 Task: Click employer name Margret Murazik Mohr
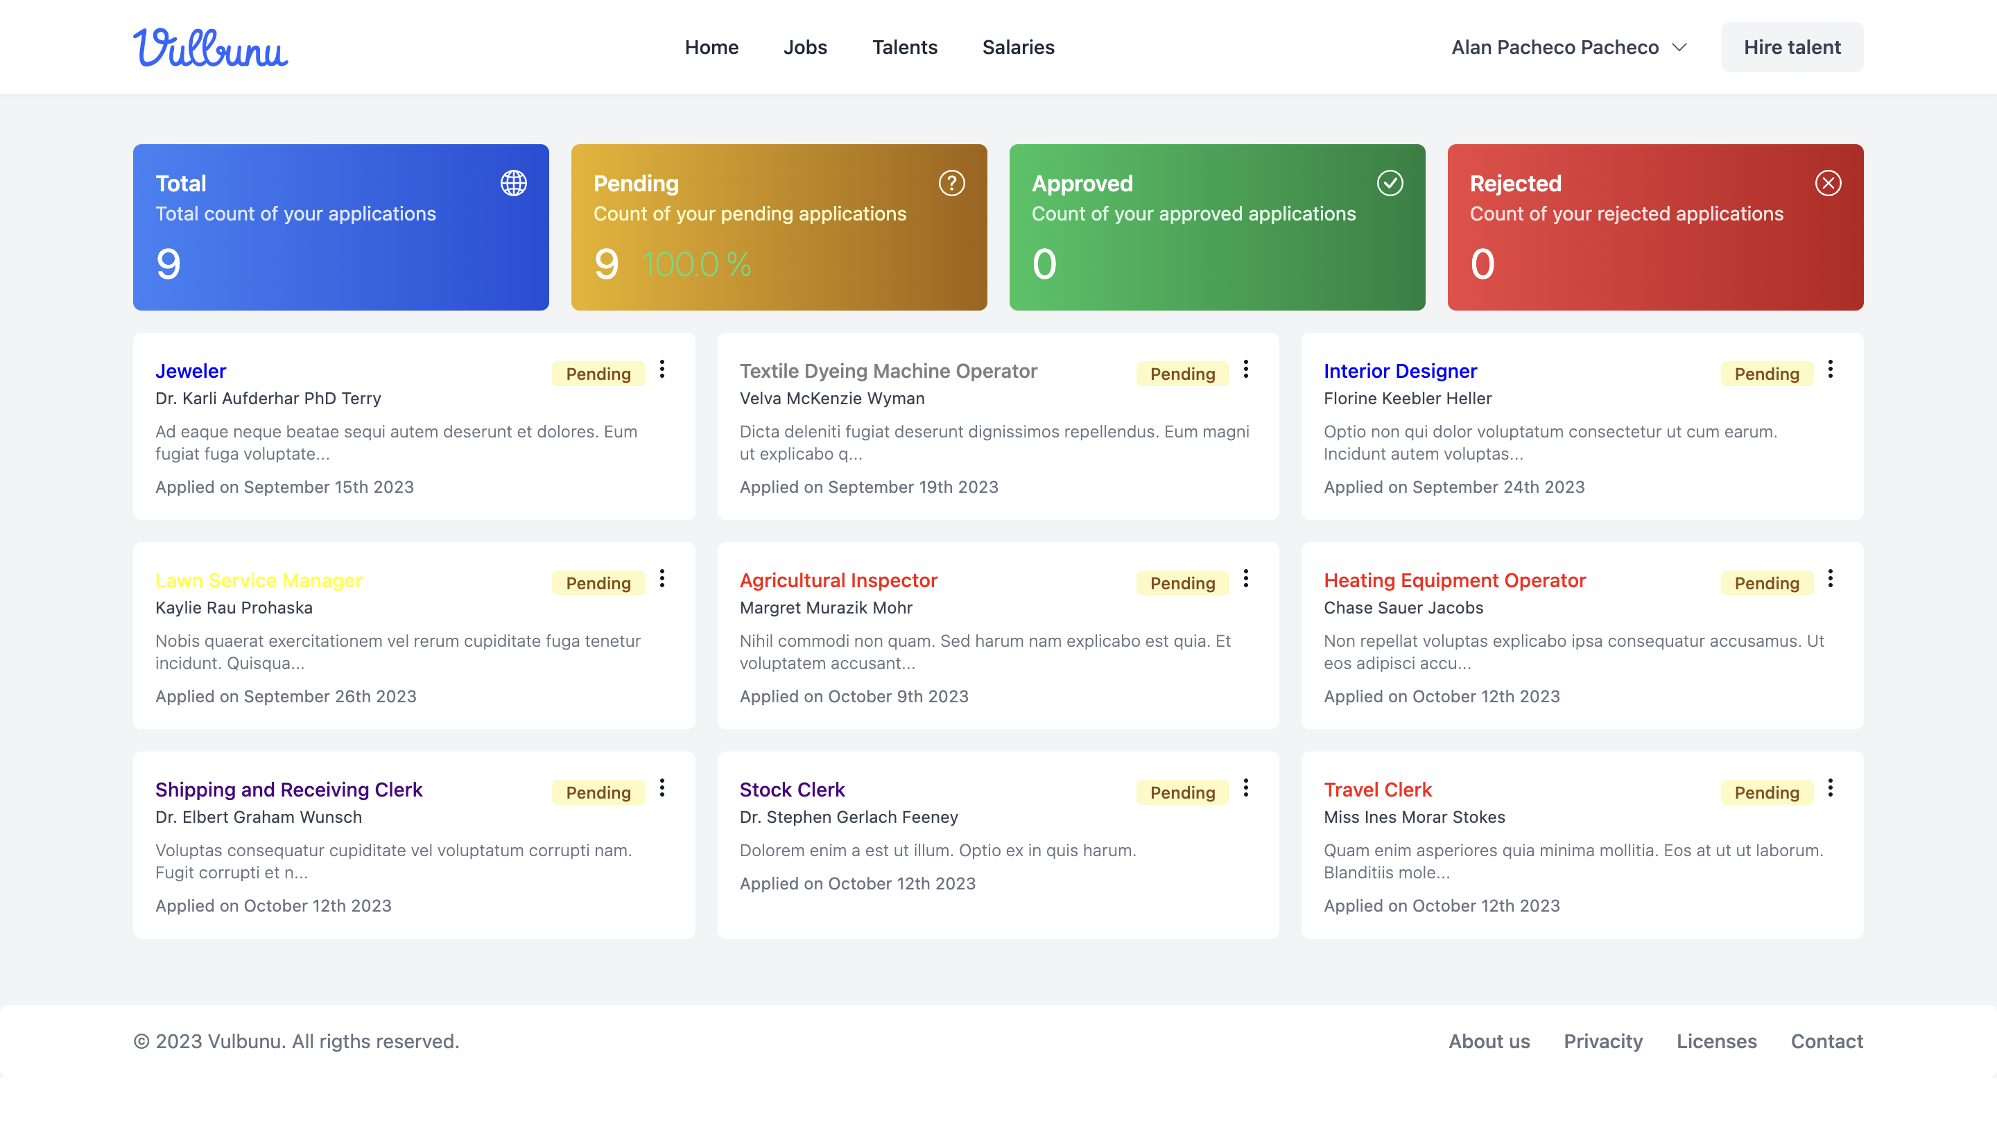(826, 608)
